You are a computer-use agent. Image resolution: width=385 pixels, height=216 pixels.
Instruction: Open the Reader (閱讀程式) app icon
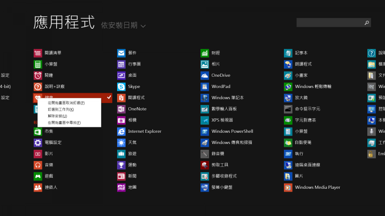[121, 98]
